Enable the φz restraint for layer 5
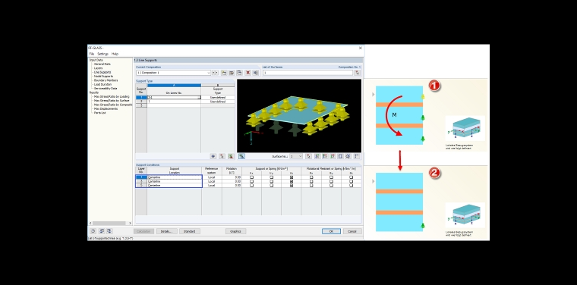 (351, 186)
